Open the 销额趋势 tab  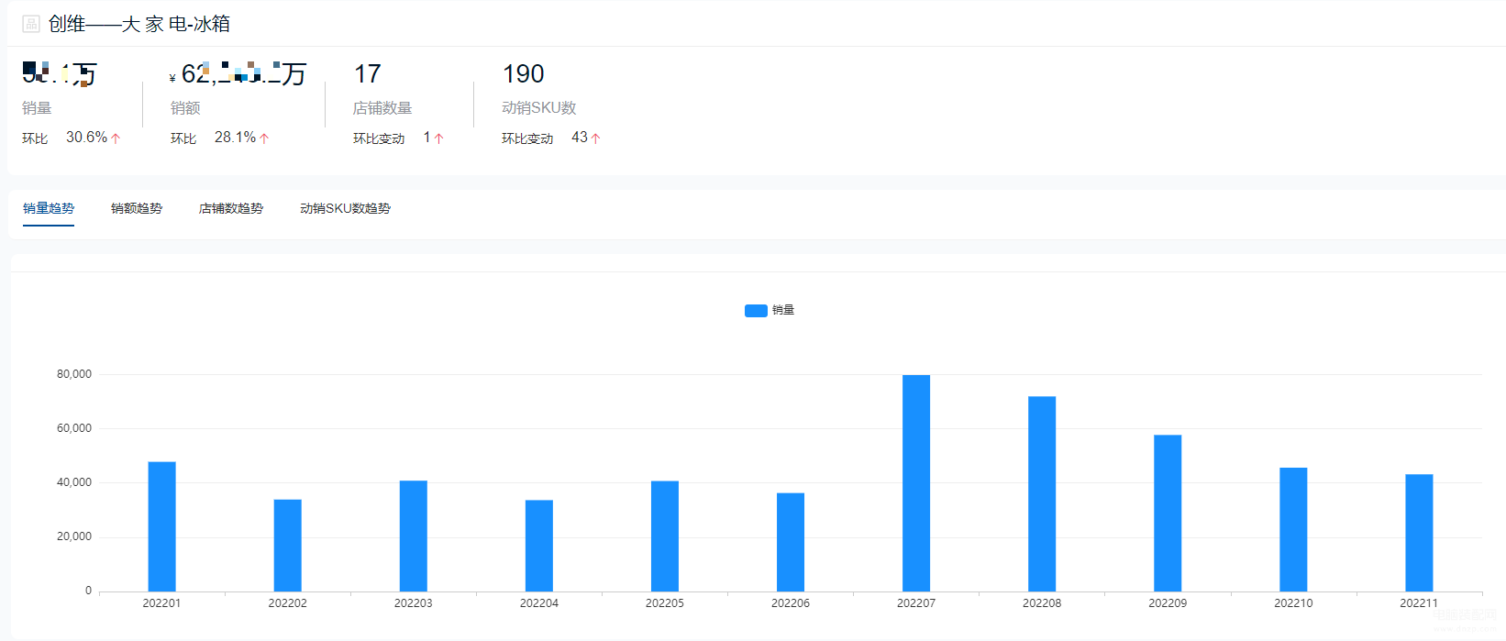coord(137,208)
